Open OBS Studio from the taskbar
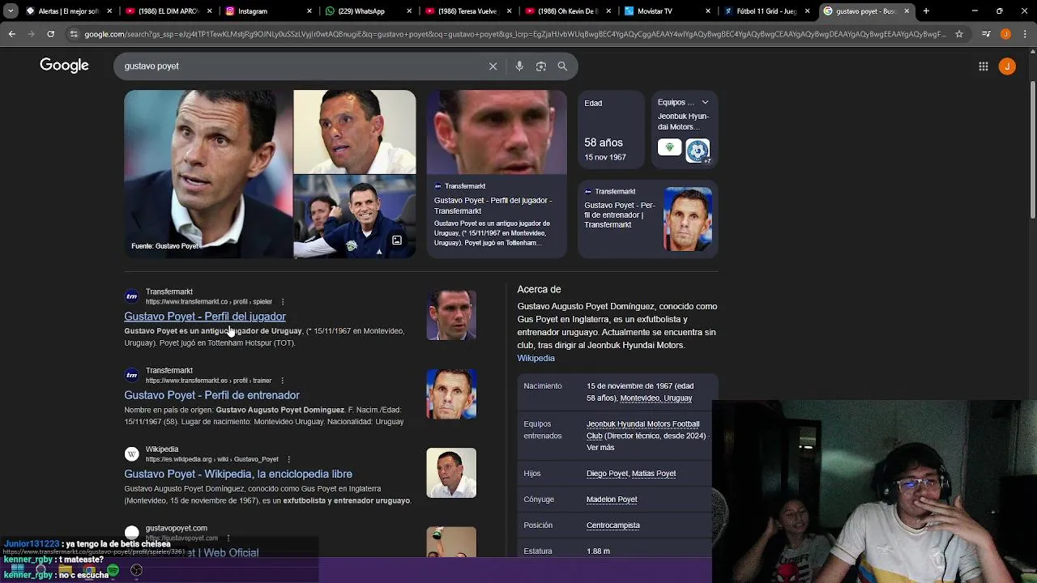The image size is (1037, 583). click(137, 571)
